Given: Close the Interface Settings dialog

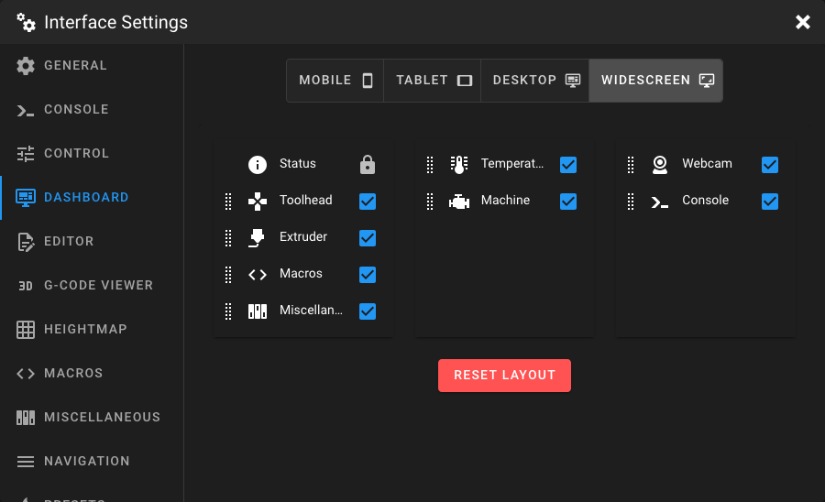Looking at the screenshot, I should 803,22.
